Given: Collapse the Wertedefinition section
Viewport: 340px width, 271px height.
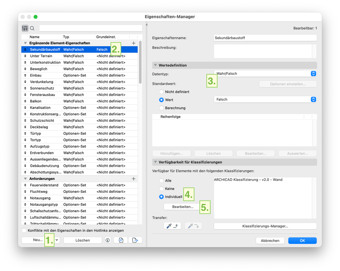Looking at the screenshot, I should (x=155, y=65).
